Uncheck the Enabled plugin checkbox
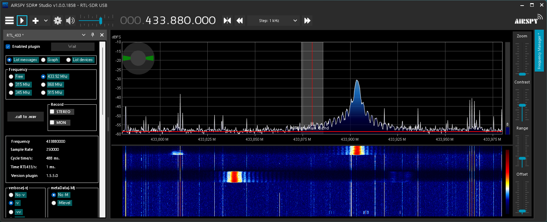The image size is (547, 222). 8,46
